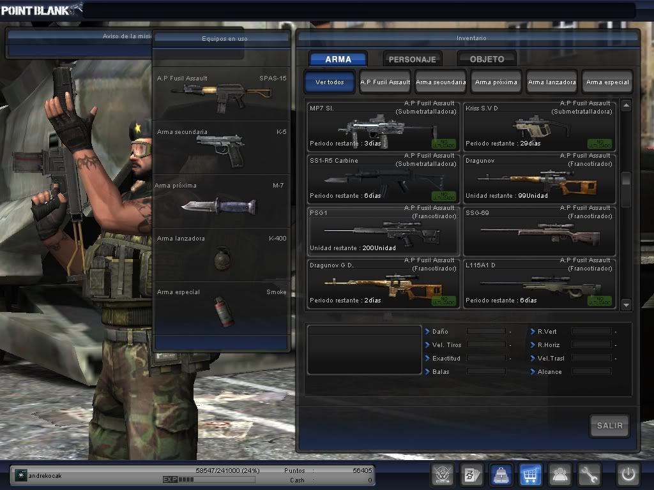Viewport: 654px width, 490px height.
Task: Click the Inventario panel header
Action: tap(471, 38)
